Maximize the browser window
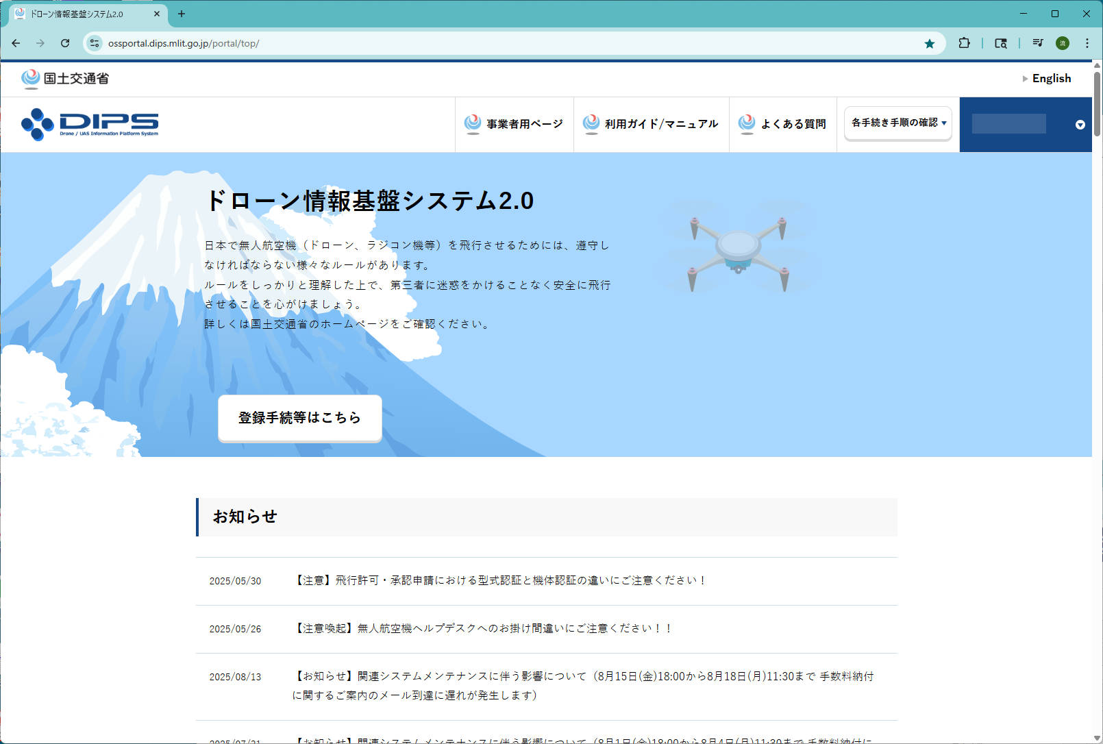This screenshot has height=744, width=1103. point(1055,14)
